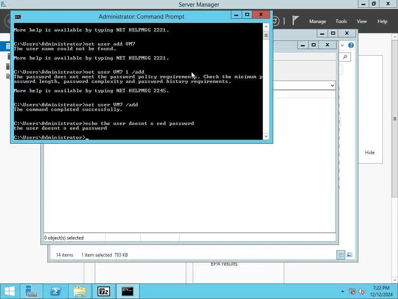Select Command Prompt taskbar button
Viewport: 398px width, 299px height.
tap(127, 291)
